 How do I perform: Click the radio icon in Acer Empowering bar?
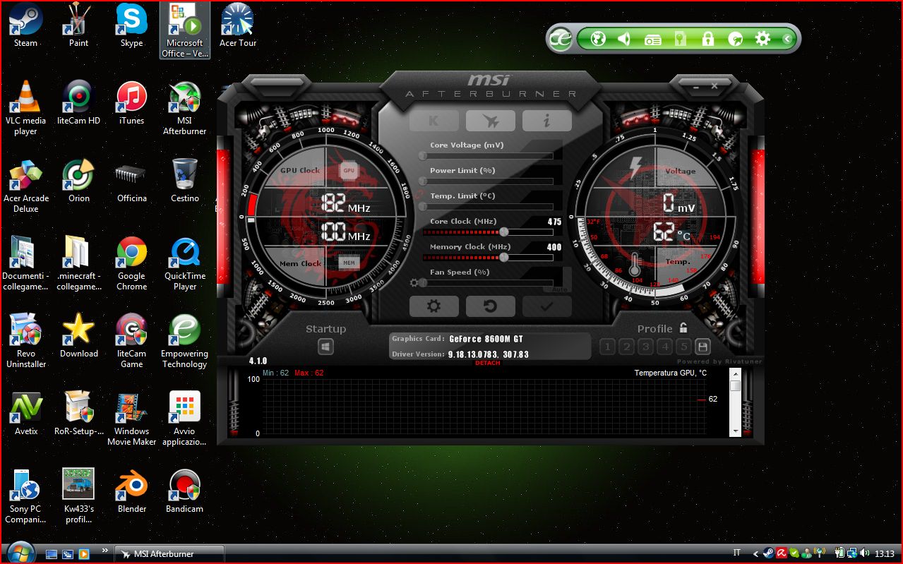[x=653, y=40]
